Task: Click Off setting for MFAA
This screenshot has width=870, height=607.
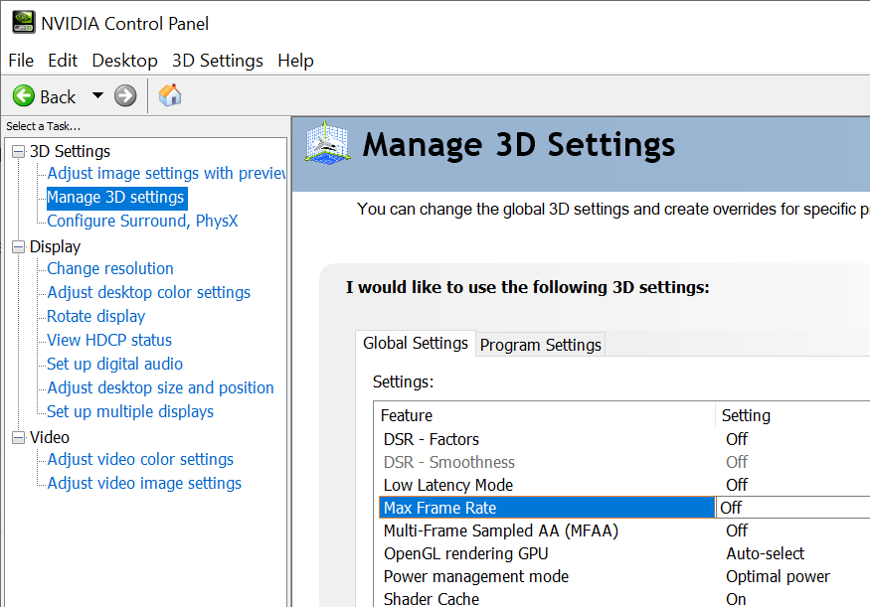Action: click(x=737, y=531)
